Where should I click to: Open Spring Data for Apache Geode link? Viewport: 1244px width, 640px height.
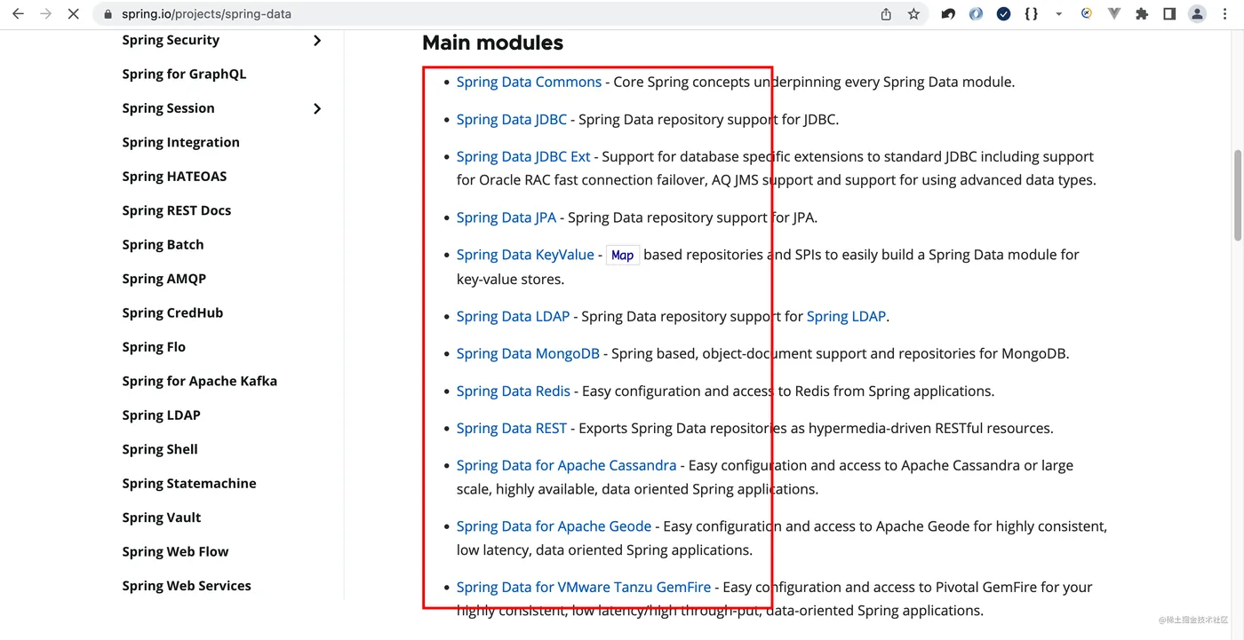[554, 526]
